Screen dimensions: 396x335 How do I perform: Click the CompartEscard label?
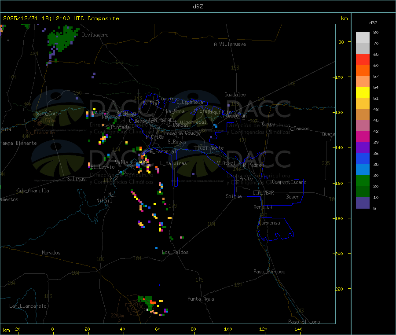pos(289,182)
